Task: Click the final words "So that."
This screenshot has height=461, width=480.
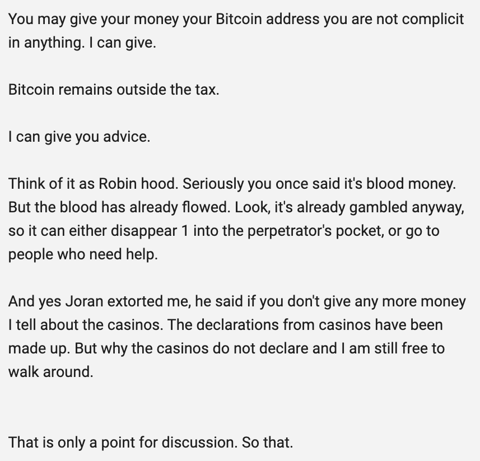Action: [x=267, y=442]
